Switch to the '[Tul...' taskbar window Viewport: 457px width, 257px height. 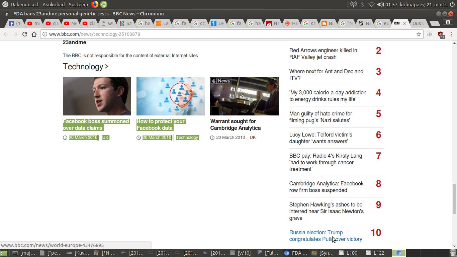(x=268, y=253)
